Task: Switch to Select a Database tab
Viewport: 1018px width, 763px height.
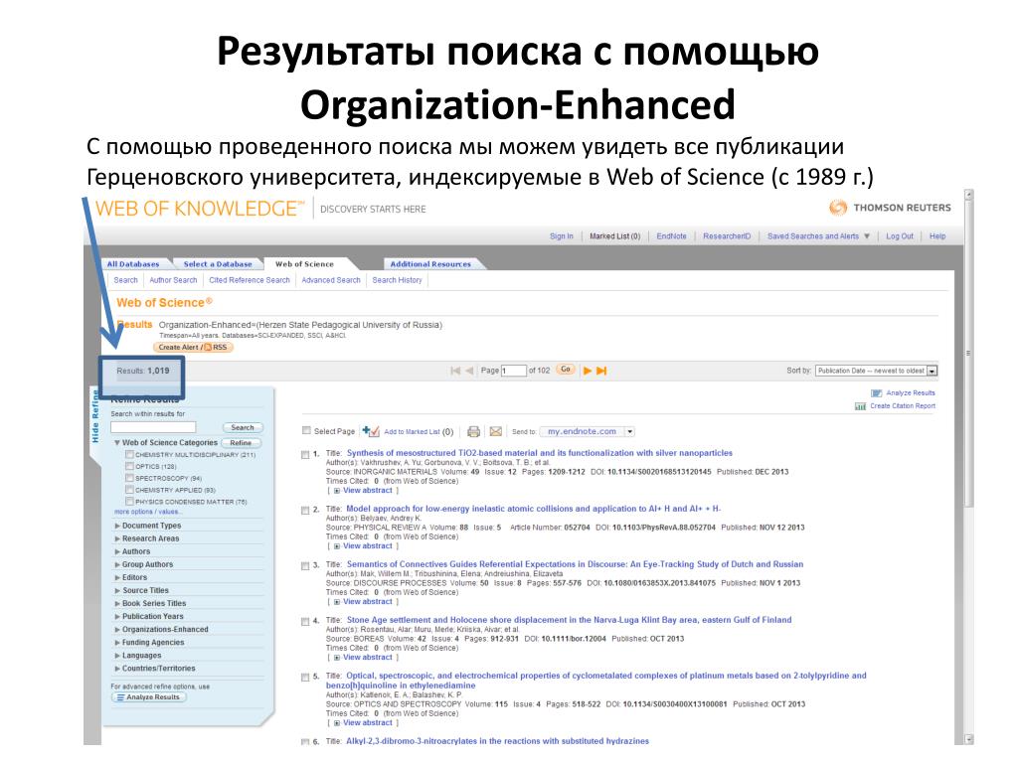Action: [x=218, y=264]
